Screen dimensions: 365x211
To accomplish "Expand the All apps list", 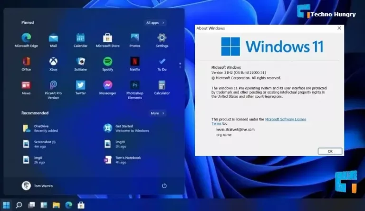I will coord(155,22).
